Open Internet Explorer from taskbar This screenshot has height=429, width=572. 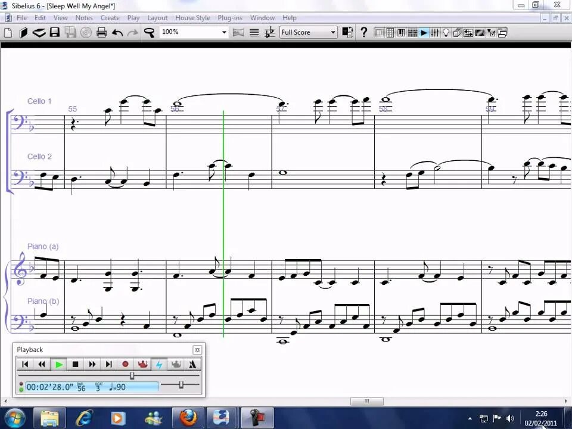(x=83, y=418)
